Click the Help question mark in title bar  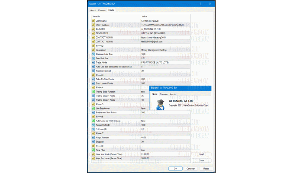[x=201, y=3]
